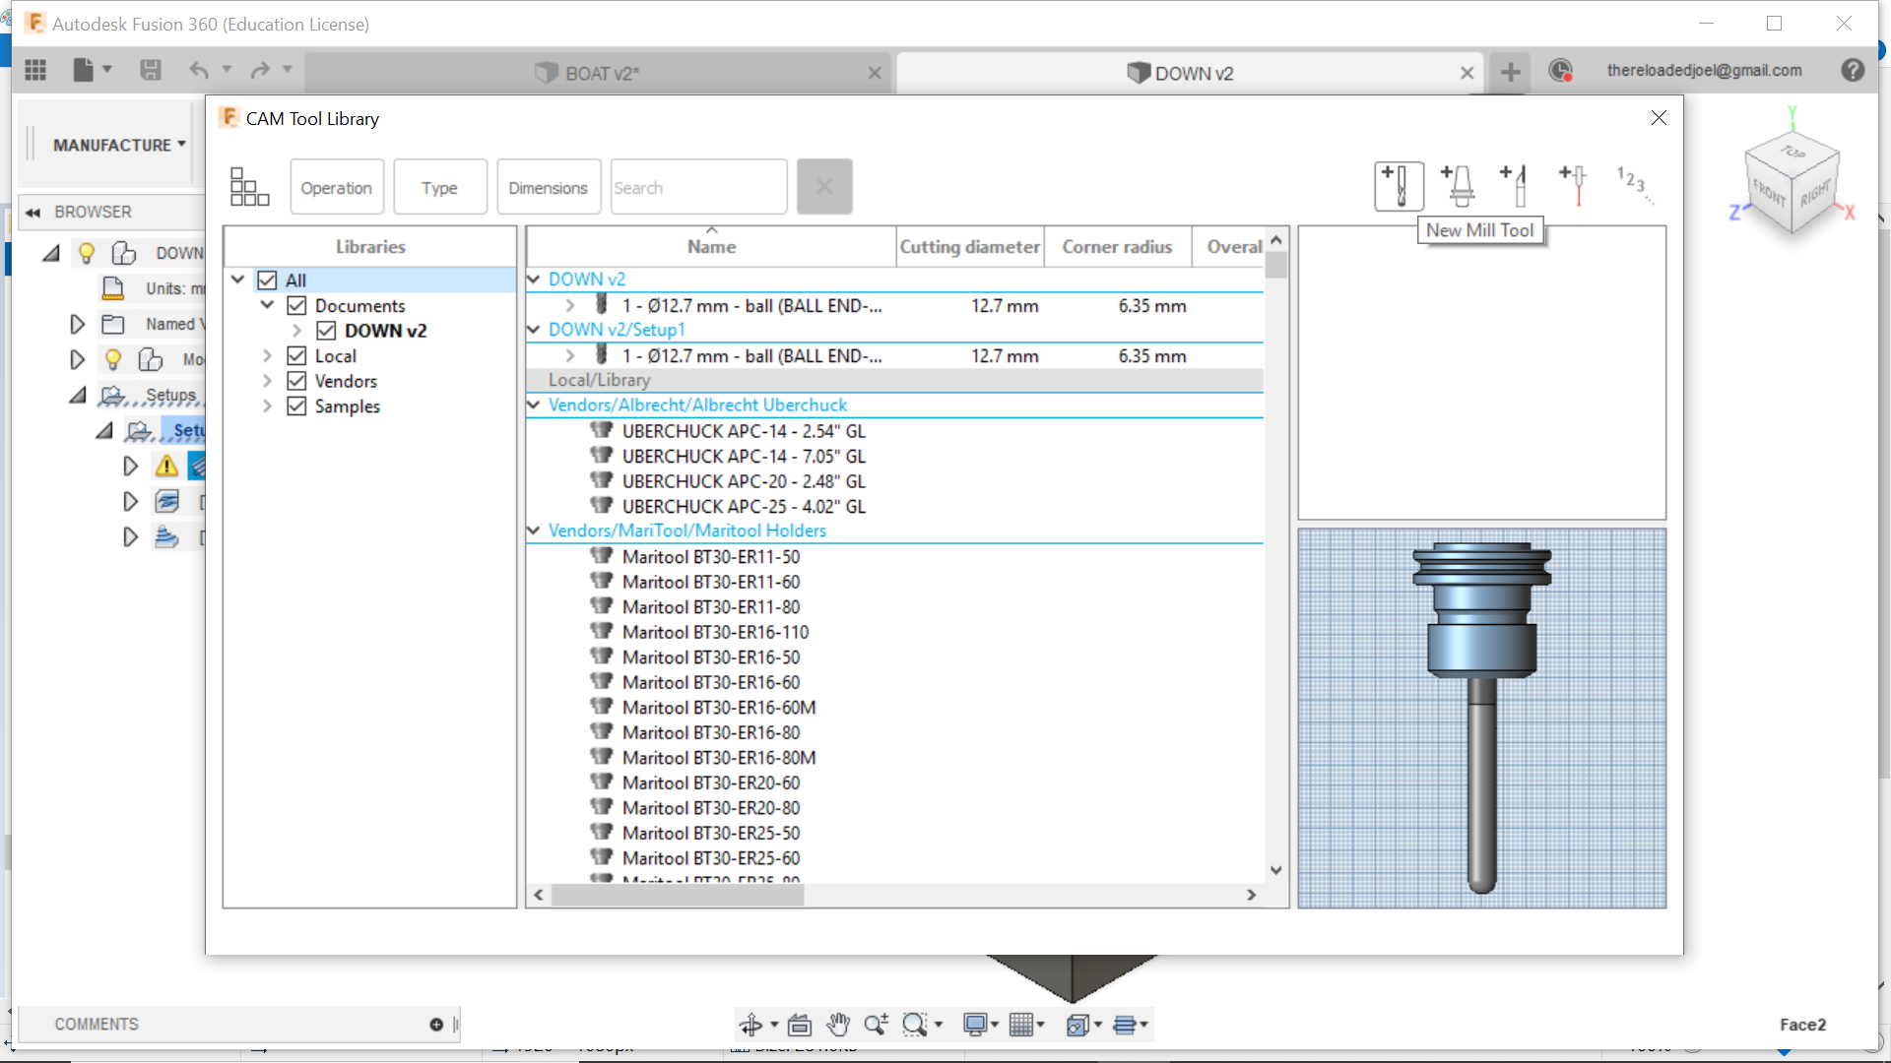Viewport: 1891px width, 1063px height.
Task: Click the Save disk icon
Action: (x=150, y=70)
